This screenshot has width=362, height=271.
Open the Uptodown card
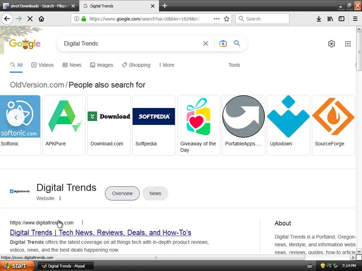(x=288, y=125)
